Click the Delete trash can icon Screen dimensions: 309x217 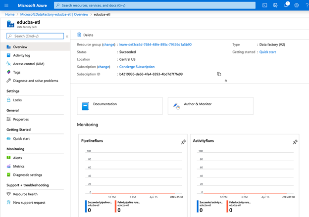pos(79,35)
